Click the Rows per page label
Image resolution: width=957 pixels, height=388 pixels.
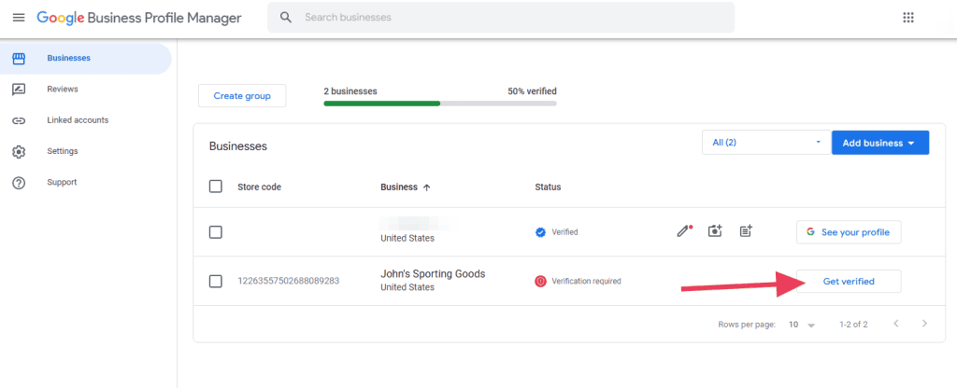(747, 325)
